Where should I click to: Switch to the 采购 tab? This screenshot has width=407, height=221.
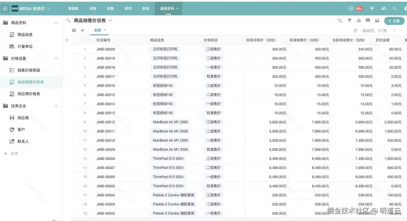[93, 8]
